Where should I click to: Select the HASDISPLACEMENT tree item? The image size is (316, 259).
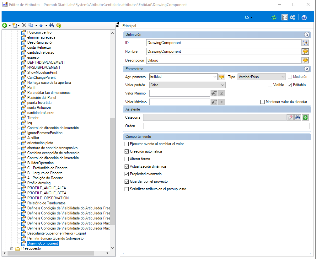click(x=44, y=67)
